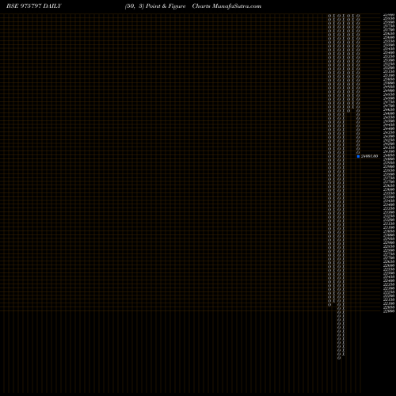Click the top O of the first column
396x396 pixels.
point(329,16)
